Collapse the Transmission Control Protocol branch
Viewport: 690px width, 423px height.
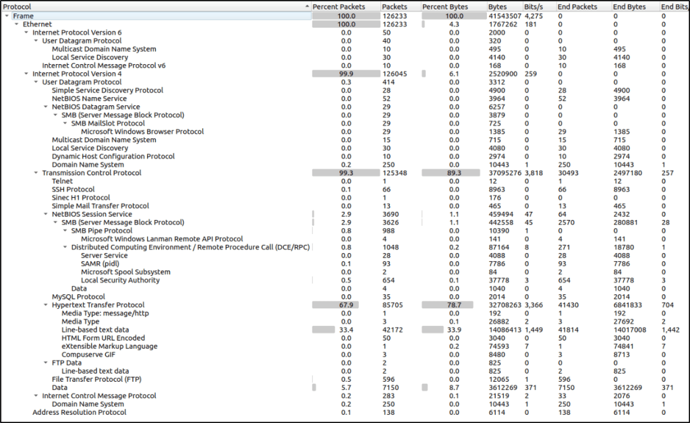[36, 173]
